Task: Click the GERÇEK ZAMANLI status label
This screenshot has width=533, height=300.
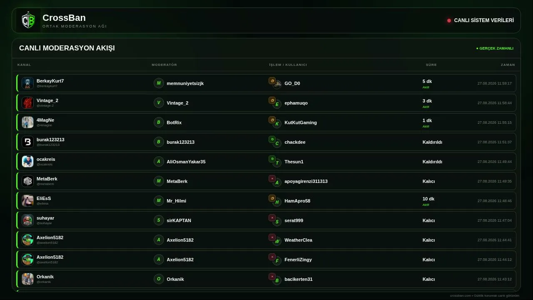Action: (x=495, y=48)
